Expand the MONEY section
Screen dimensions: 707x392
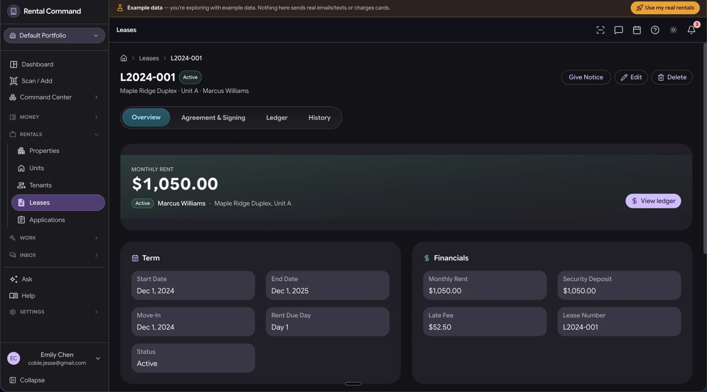coord(54,117)
